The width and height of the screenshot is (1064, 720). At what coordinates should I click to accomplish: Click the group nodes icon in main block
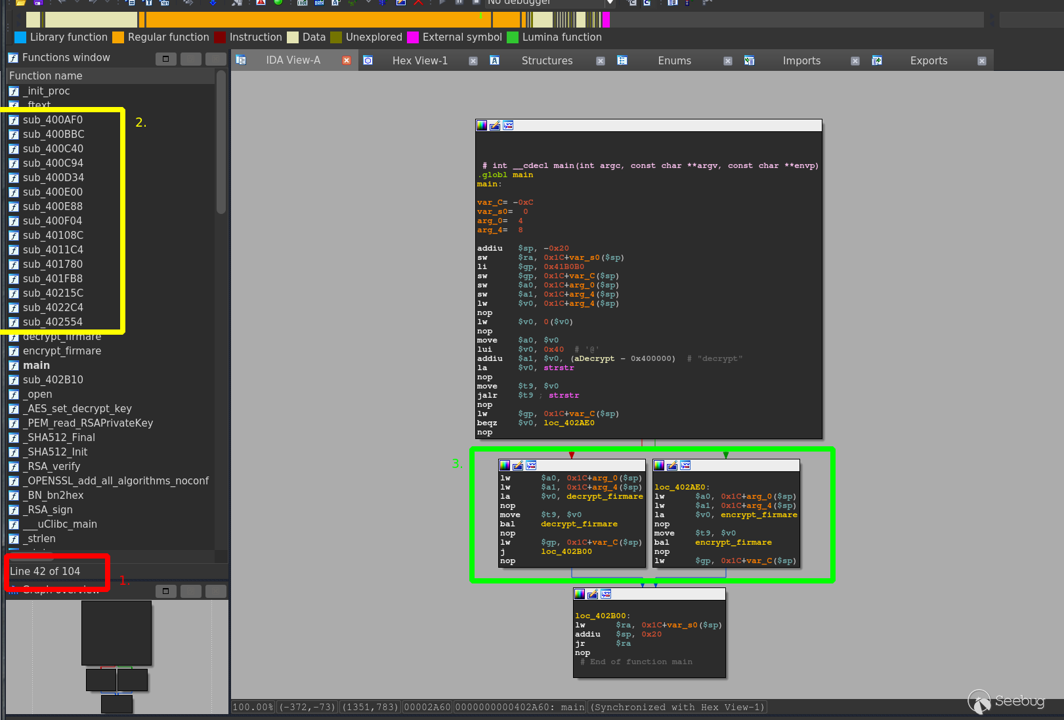(x=508, y=125)
